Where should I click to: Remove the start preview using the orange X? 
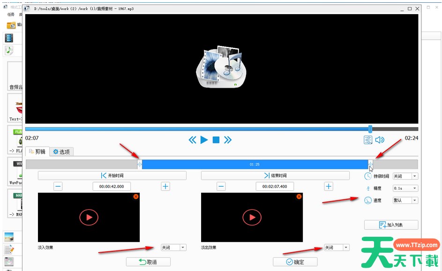coord(136,196)
